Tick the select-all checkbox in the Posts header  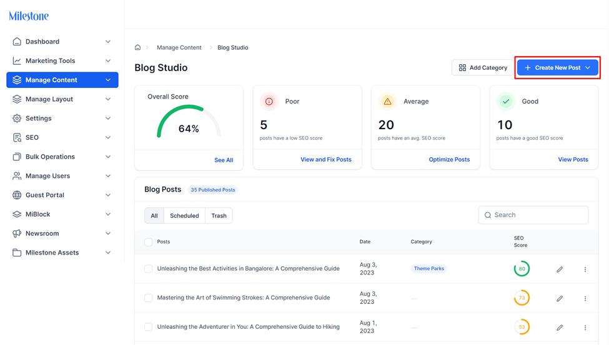click(149, 242)
